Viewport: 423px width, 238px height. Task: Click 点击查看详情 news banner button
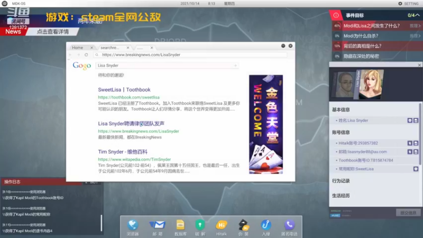pyautogui.click(x=52, y=32)
